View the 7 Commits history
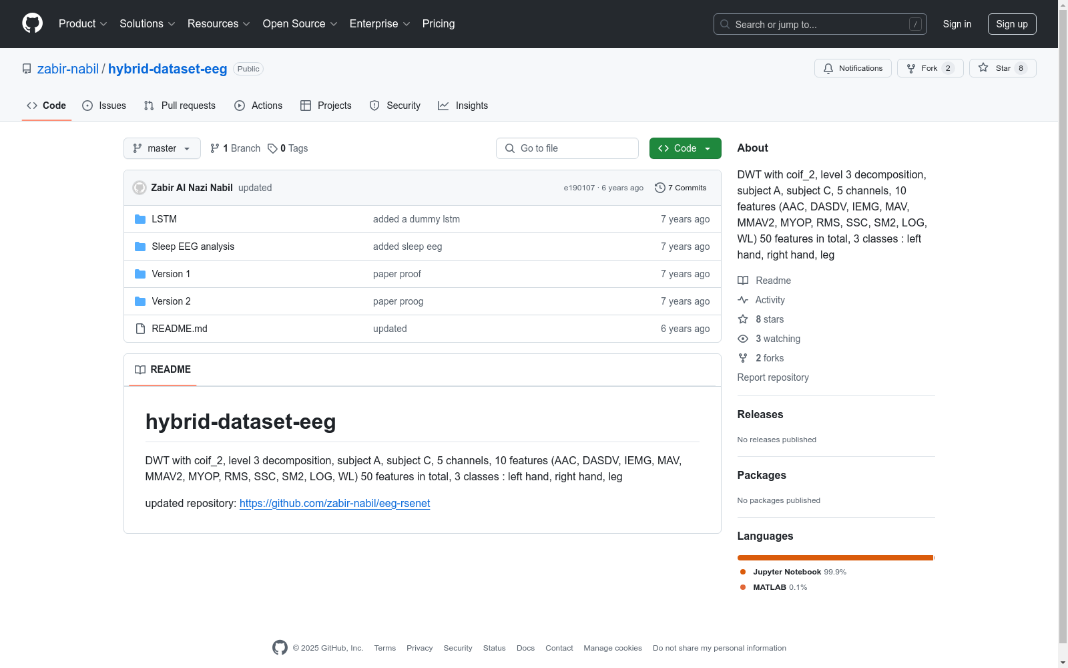 [681, 188]
